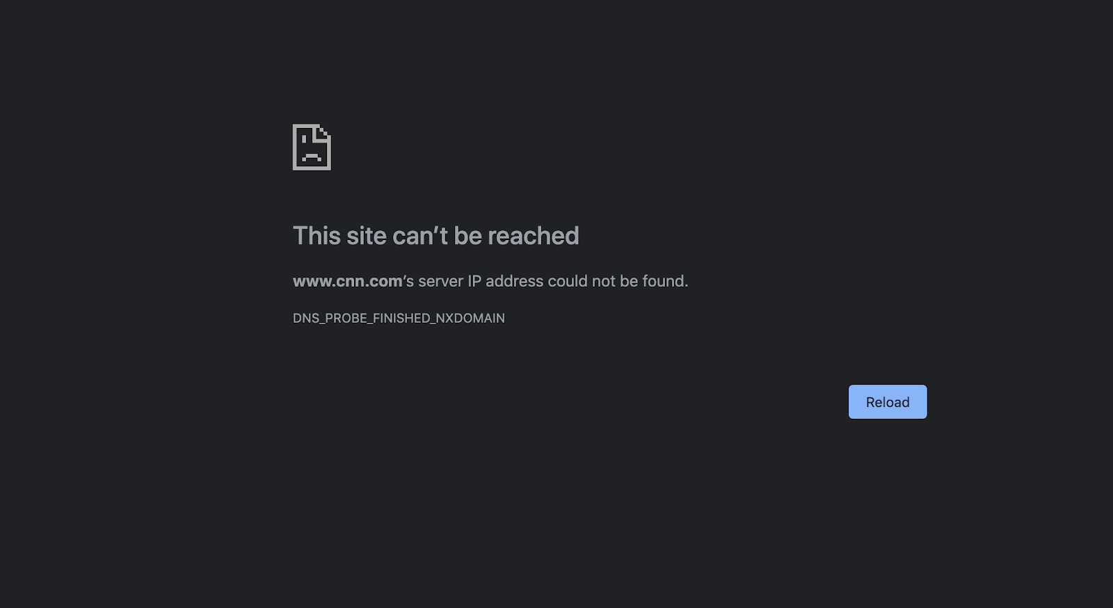Screen dimensions: 1113x608
Task: Click the folded corner of page icon
Action: 324,131
